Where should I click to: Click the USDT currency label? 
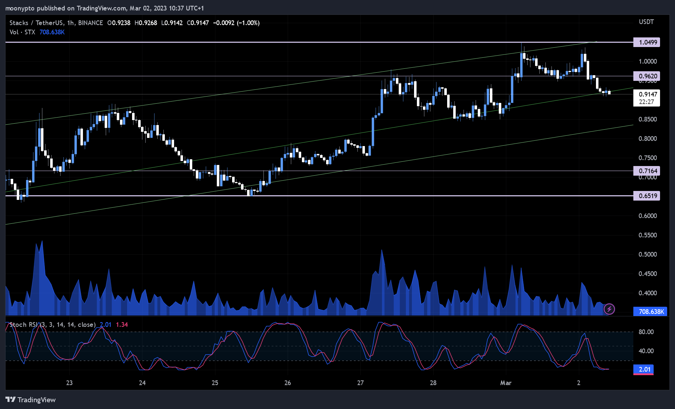tap(646, 22)
